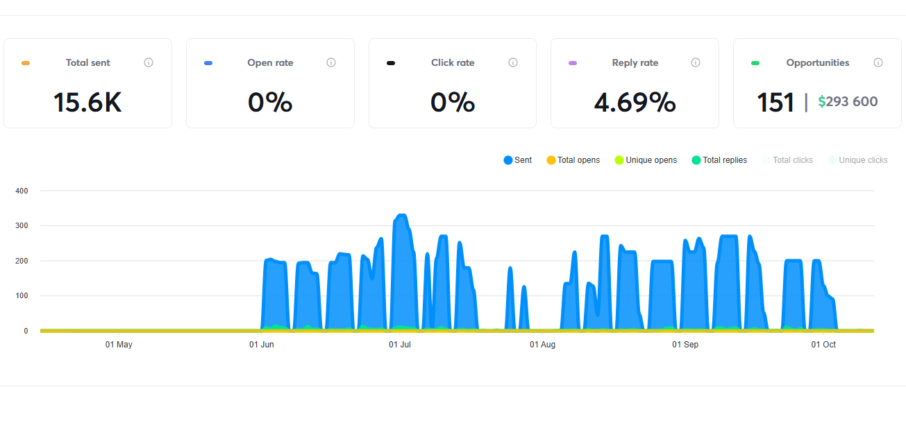Viewport: 906px width, 423px height.
Task: Hide the Total opens legend series
Action: click(x=573, y=160)
